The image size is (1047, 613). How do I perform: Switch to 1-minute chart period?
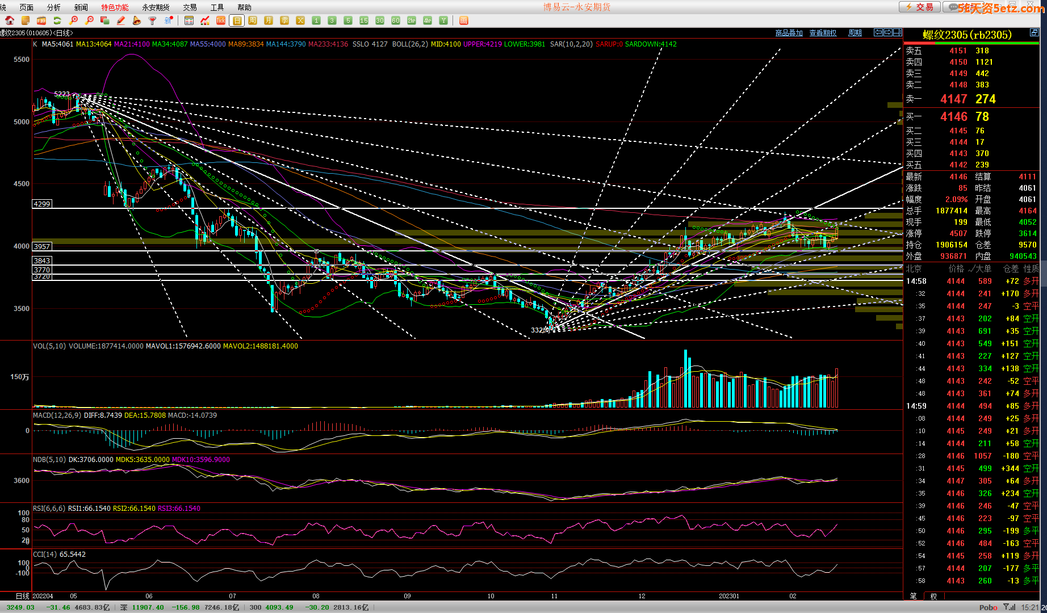click(316, 20)
